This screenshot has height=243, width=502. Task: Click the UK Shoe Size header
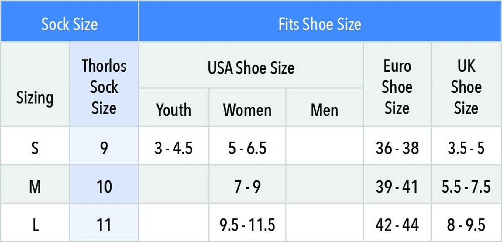[x=466, y=87]
